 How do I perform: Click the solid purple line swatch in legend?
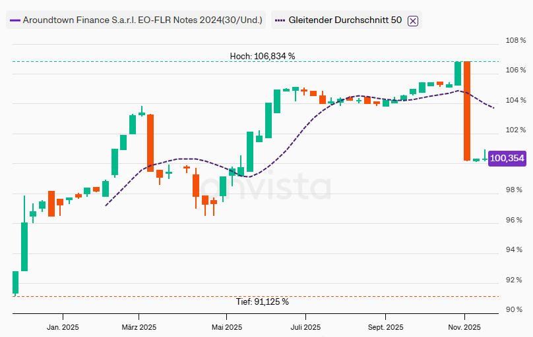[x=15, y=20]
